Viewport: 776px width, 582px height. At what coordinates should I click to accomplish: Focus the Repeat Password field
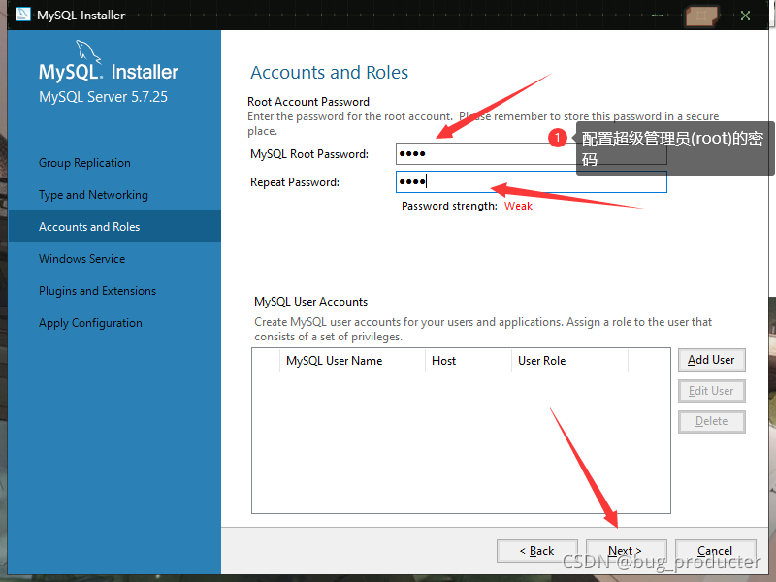click(531, 182)
